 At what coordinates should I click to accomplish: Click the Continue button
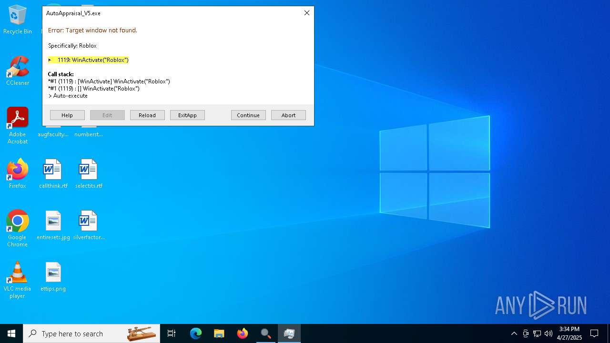(248, 115)
